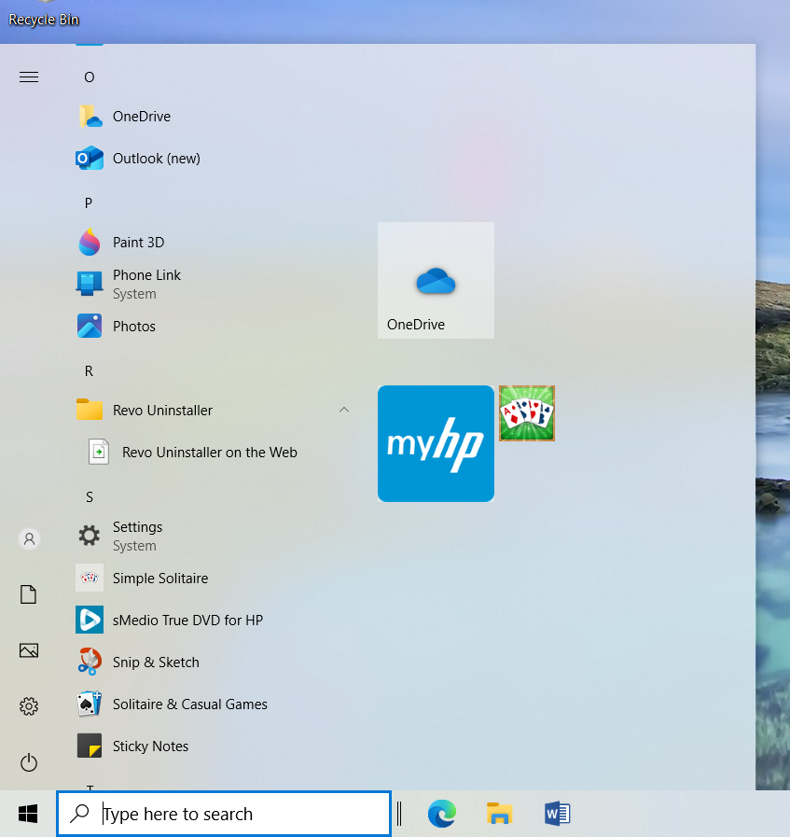Image resolution: width=790 pixels, height=837 pixels.
Task: Open Microsoft Edge from the taskbar
Action: pyautogui.click(x=442, y=814)
